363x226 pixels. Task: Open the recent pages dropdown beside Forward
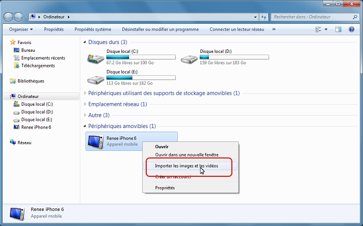pos(25,17)
